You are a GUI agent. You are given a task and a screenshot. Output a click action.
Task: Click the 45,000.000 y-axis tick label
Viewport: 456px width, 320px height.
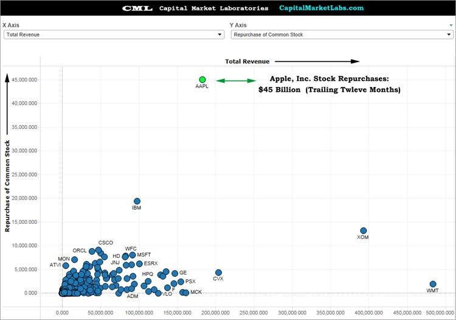(24, 80)
